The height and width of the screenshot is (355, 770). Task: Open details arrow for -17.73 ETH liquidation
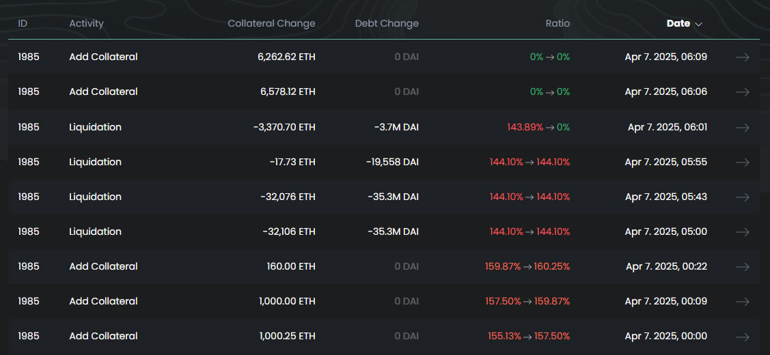pos(742,162)
